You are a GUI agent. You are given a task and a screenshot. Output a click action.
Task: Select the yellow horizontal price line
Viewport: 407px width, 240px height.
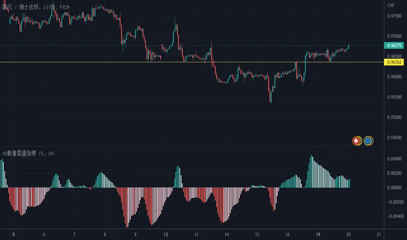tap(192, 62)
